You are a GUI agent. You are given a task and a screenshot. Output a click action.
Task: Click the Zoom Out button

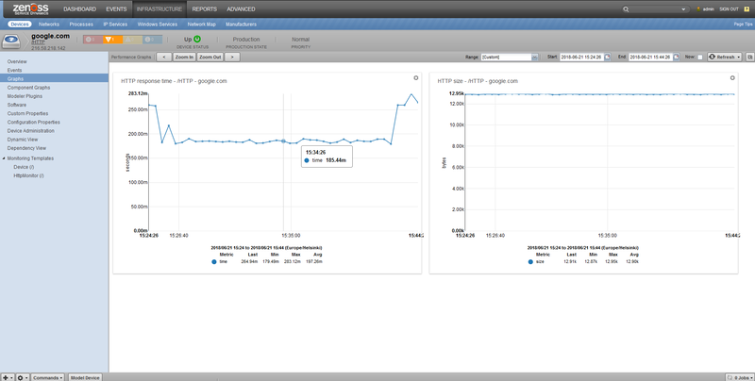click(x=210, y=57)
